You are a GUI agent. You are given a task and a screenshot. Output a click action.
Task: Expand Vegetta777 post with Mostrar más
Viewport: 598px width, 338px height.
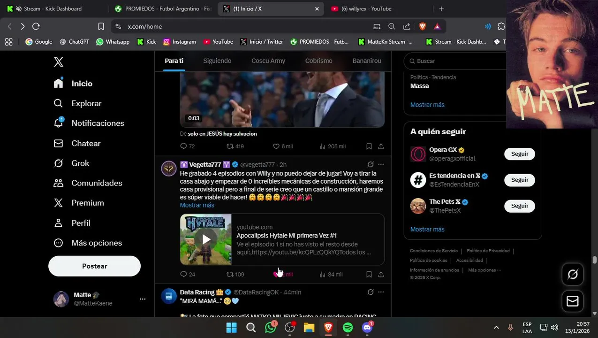click(x=197, y=205)
